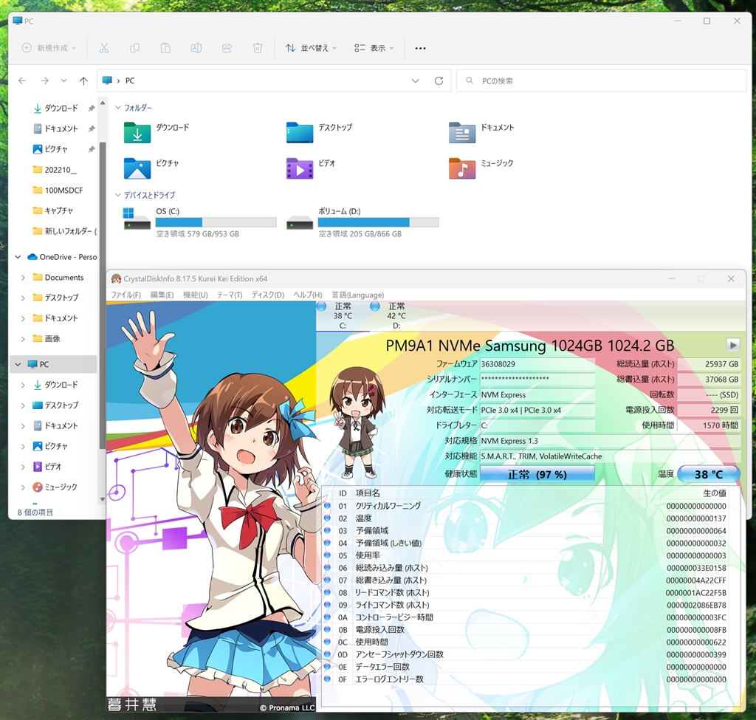The width and height of the screenshot is (756, 720).
Task: Click the PCの検索 search field
Action: [x=601, y=80]
